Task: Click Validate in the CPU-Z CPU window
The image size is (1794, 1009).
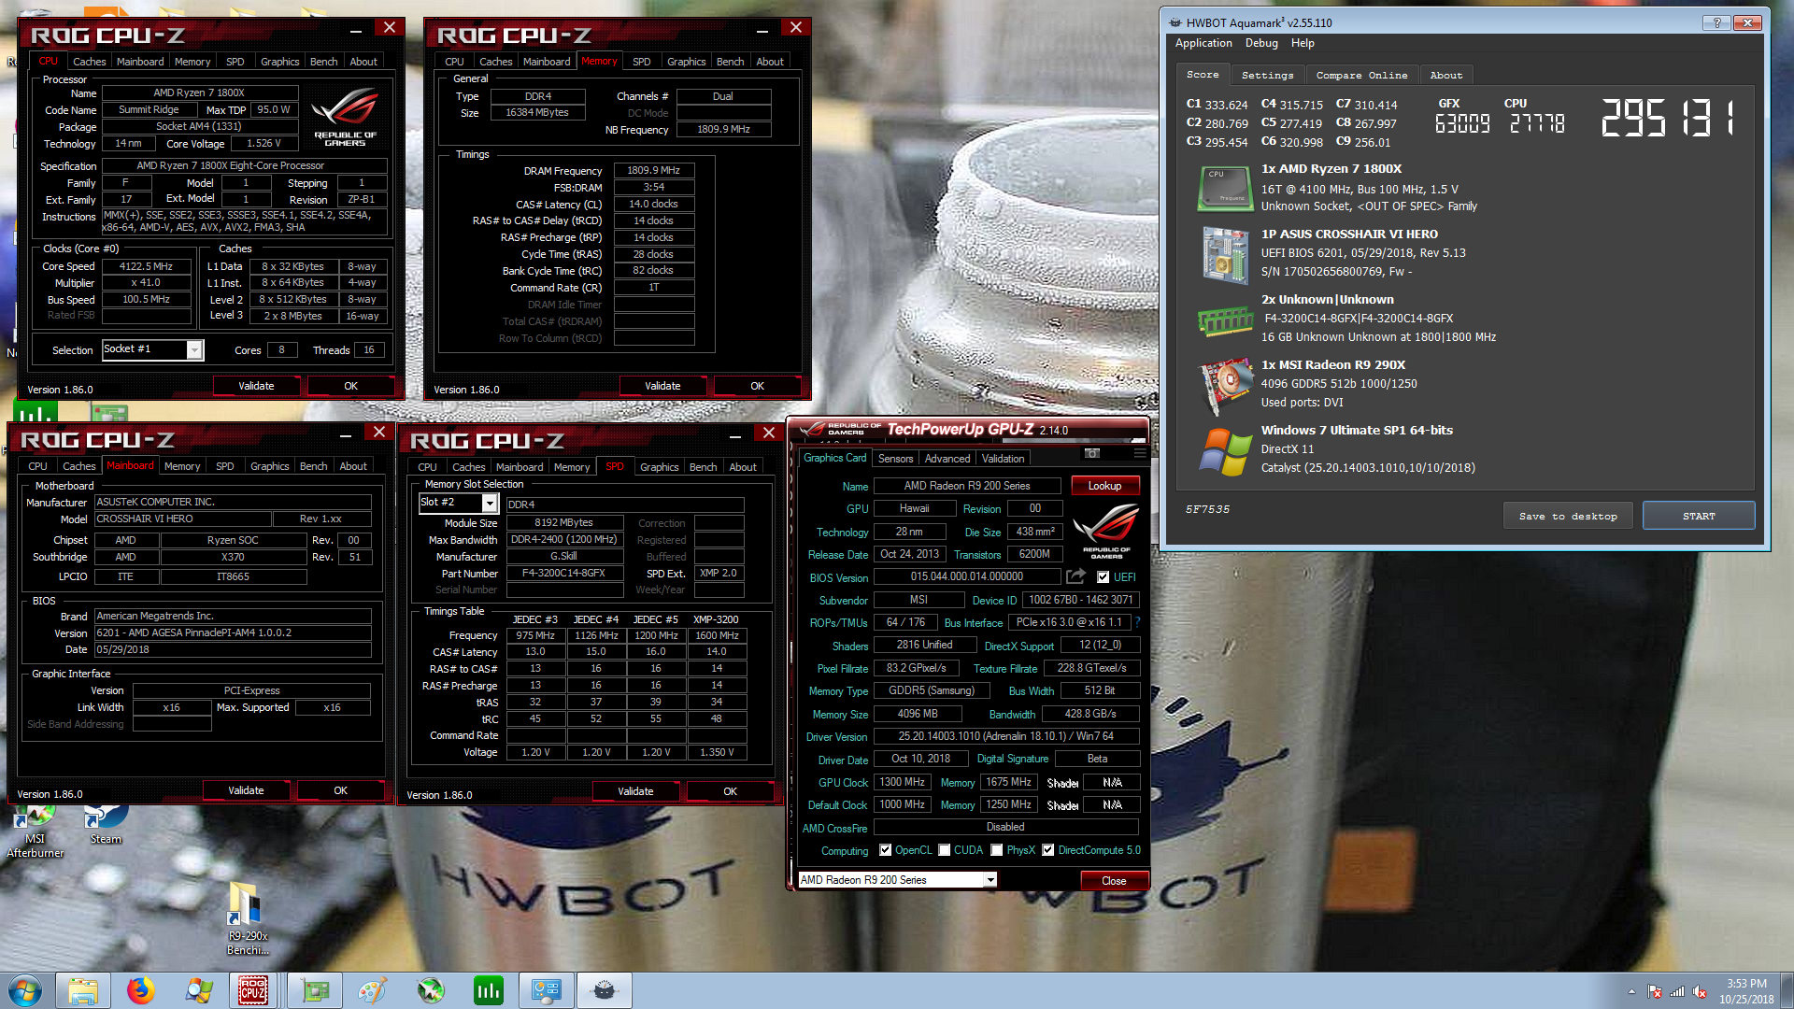Action: [256, 386]
